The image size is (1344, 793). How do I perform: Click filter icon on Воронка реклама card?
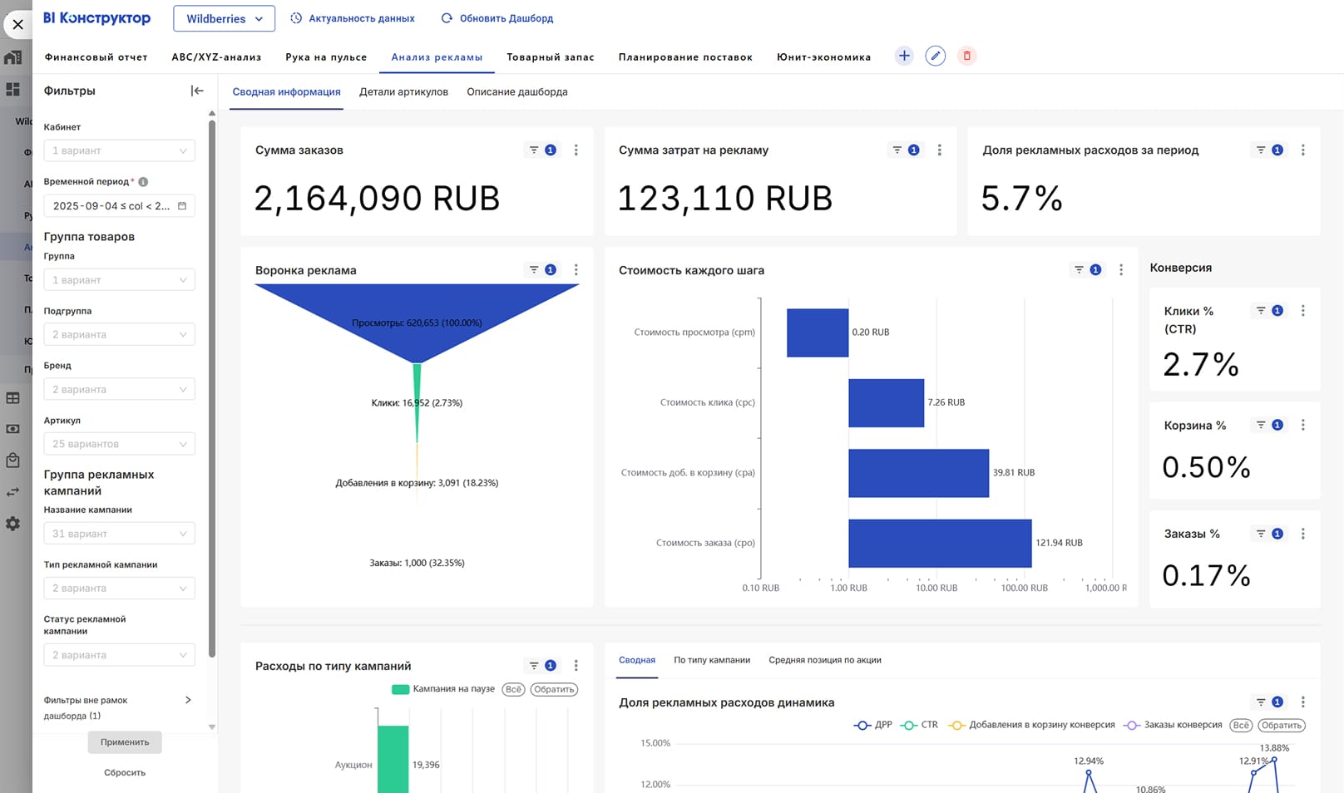coord(534,270)
